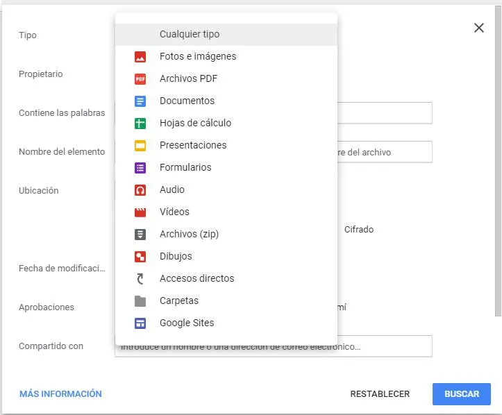Choose the Archivos (zip) icon
Viewport: 502px width, 415px height.
tap(140, 234)
